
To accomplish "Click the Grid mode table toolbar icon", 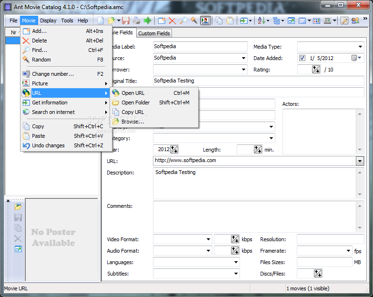I will (x=302, y=20).
